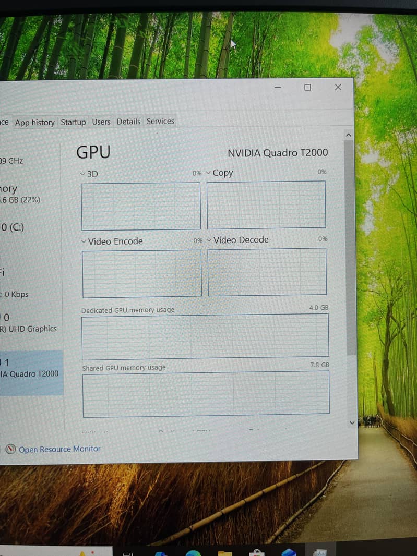Click the Task Manager taskbar icon
The image size is (417, 556).
point(320,552)
